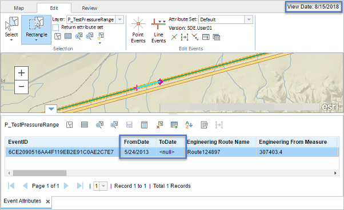This screenshot has height=210, width=344.
Task: Click the ribbon select-on-map polygon icon
Action: click(x=58, y=36)
